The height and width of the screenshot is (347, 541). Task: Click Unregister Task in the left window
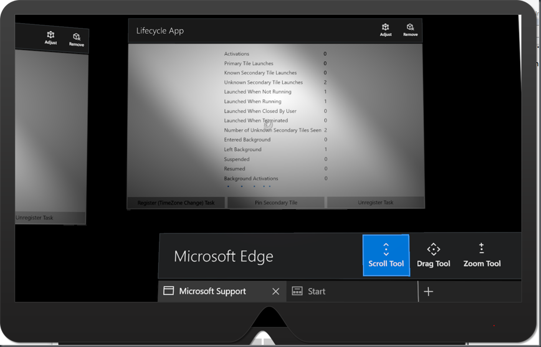(51, 218)
